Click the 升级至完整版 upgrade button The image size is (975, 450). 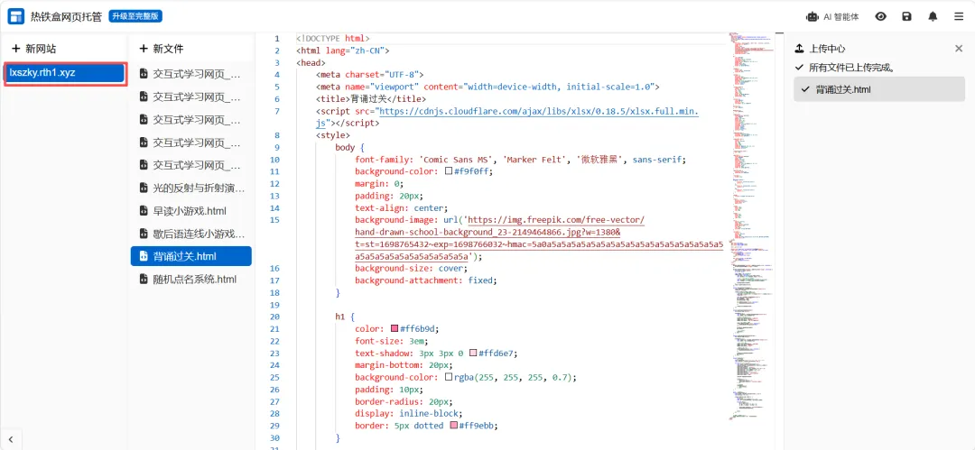point(135,16)
